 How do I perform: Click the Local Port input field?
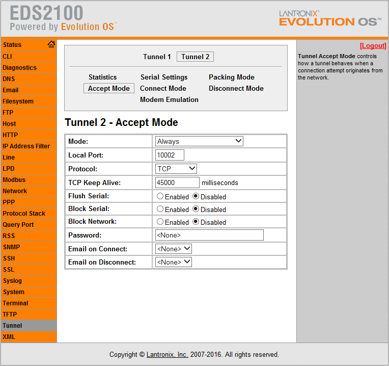coord(170,155)
